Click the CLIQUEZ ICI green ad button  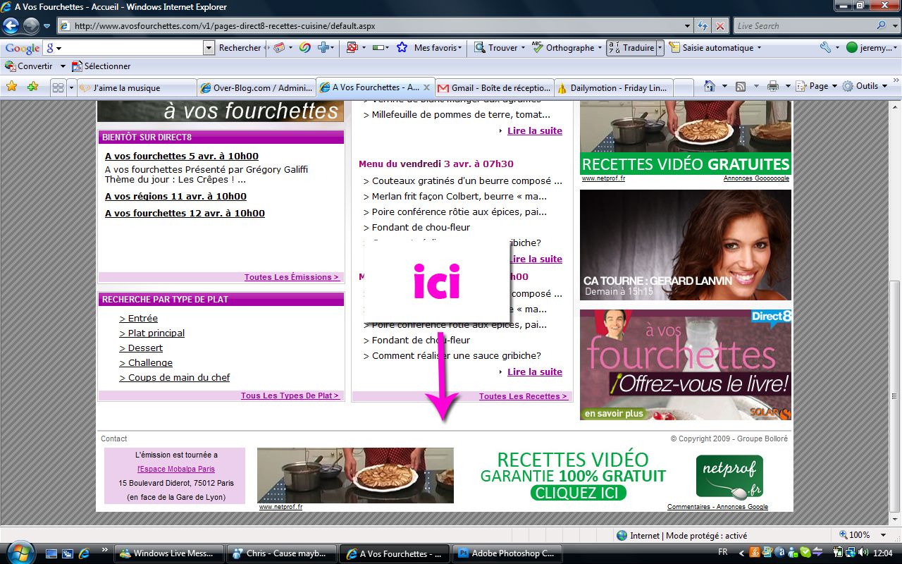[578, 493]
